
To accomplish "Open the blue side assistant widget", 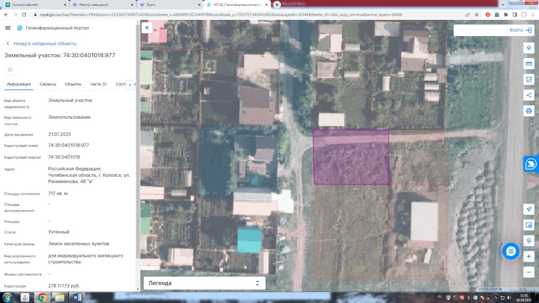I will click(x=531, y=164).
